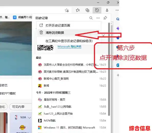Open history entry 新闻中心首页_新浪网
This screenshot has height=133, width=152.
(x=72, y=79)
